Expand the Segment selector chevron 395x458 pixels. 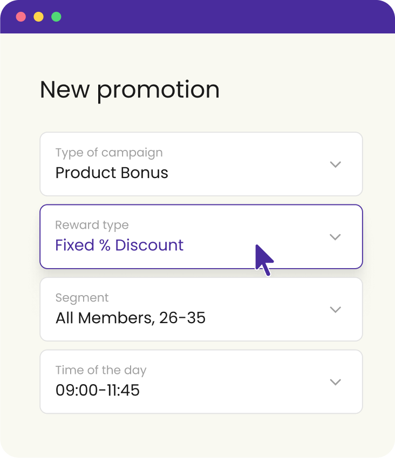click(335, 309)
